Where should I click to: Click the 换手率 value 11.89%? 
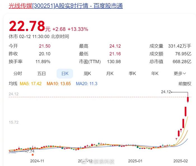[x=43, y=62]
